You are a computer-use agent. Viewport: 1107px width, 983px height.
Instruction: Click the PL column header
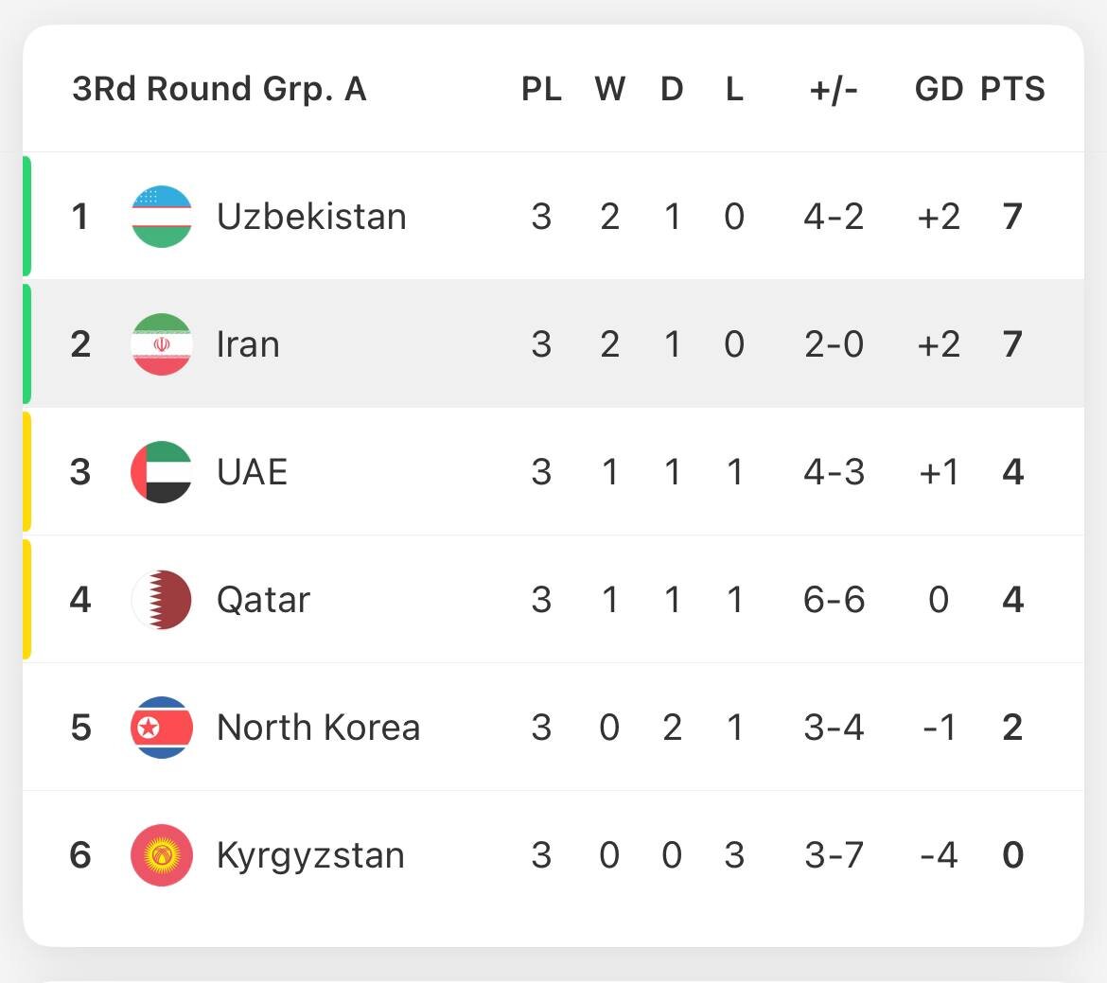point(541,89)
